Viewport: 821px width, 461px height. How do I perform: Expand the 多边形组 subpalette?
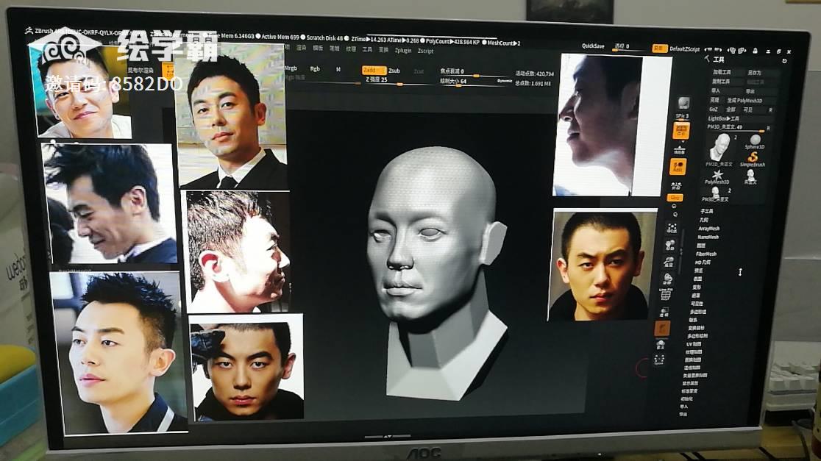[697, 311]
